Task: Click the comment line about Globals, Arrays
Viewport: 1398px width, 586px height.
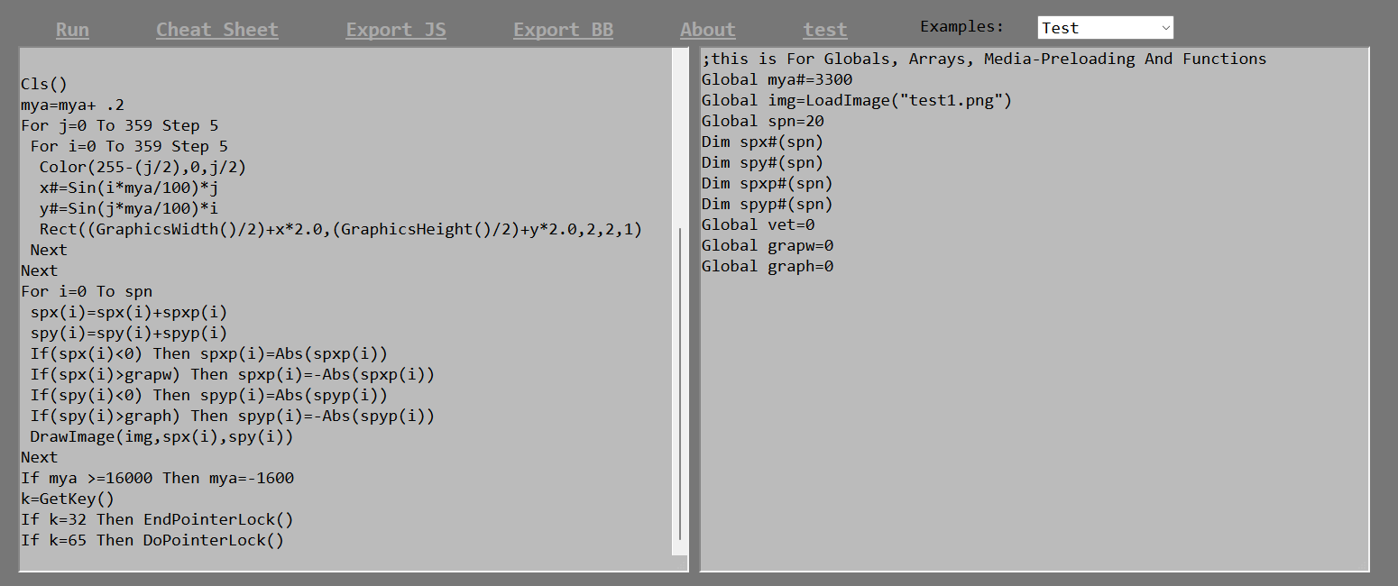Action: point(984,59)
